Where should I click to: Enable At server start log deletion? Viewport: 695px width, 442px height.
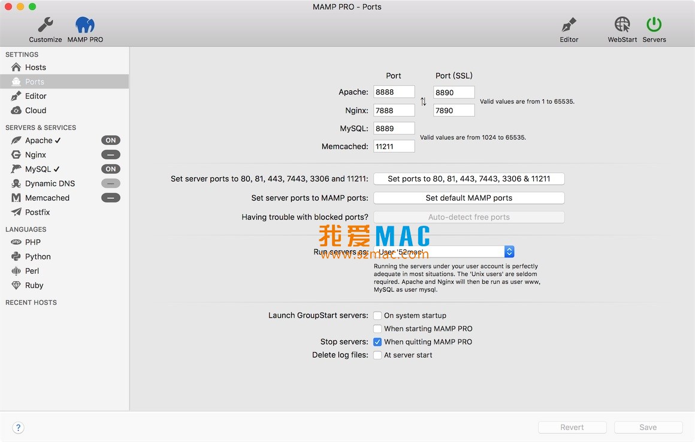pyautogui.click(x=377, y=355)
